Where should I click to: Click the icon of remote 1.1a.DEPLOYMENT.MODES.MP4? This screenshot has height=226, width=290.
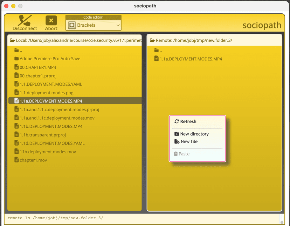point(157,59)
